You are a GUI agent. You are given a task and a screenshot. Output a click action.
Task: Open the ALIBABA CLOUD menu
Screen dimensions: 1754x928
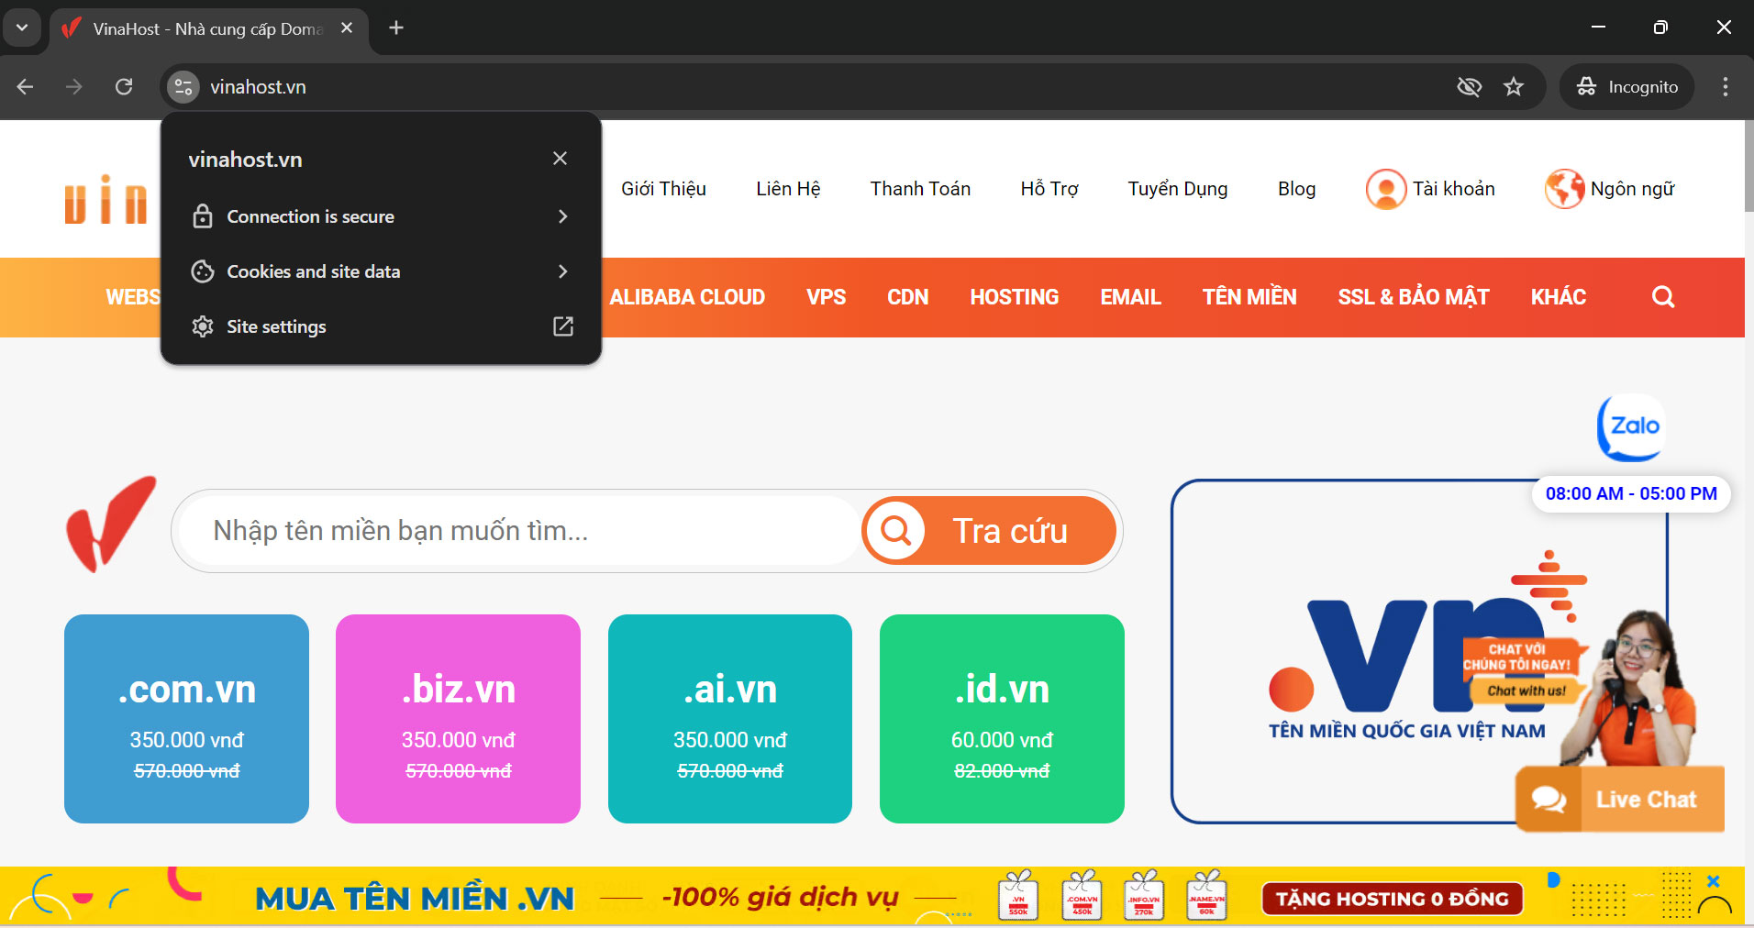click(x=687, y=297)
